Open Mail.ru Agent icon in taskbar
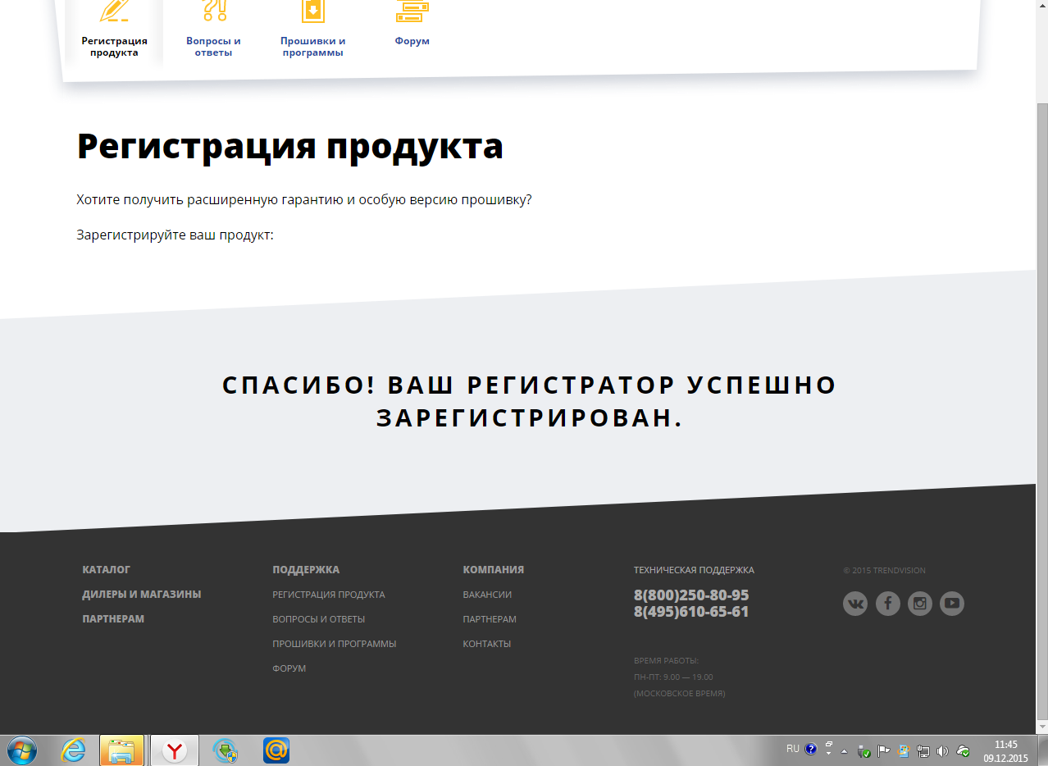The width and height of the screenshot is (1048, 766). pos(276,750)
